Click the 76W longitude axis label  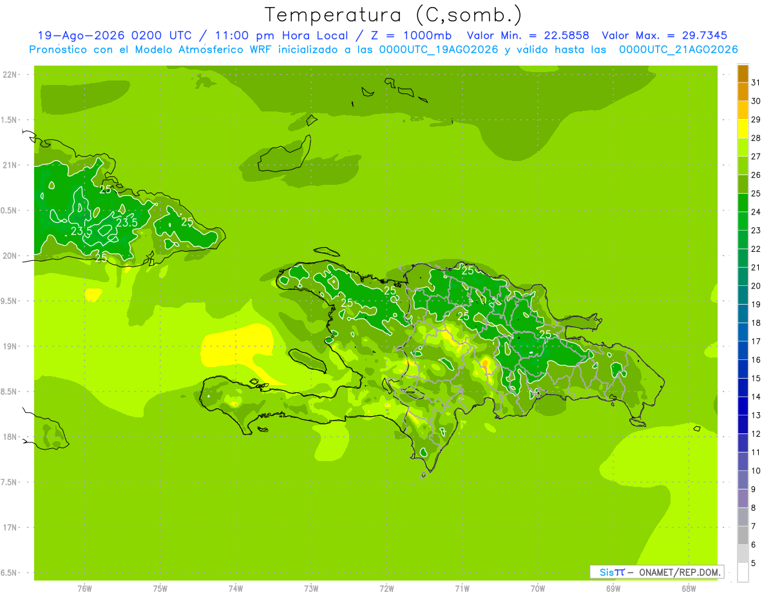84,589
